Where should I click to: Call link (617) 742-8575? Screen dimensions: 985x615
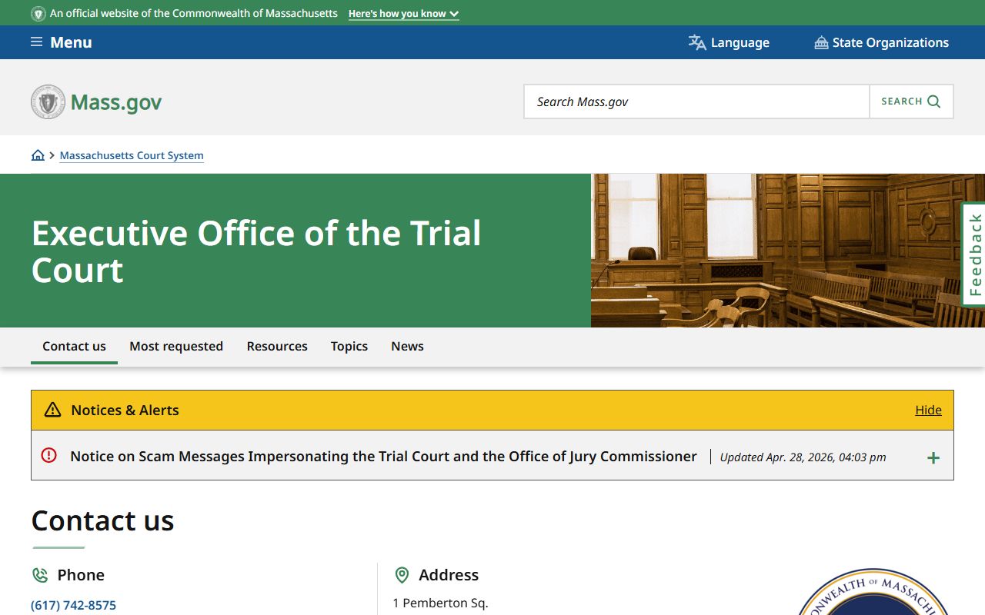coord(73,605)
